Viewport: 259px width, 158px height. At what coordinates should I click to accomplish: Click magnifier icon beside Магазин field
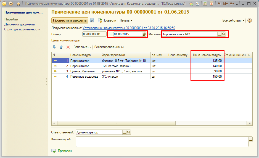tap(224, 34)
